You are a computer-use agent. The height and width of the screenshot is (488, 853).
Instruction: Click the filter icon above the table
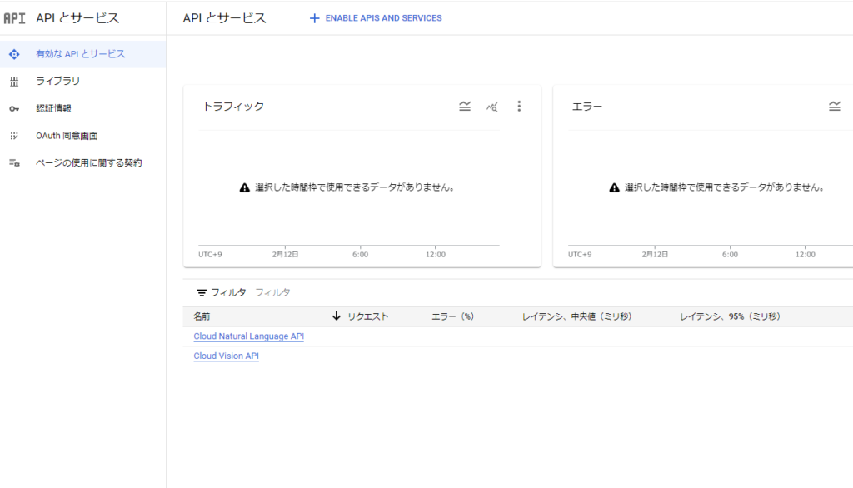[x=202, y=292]
